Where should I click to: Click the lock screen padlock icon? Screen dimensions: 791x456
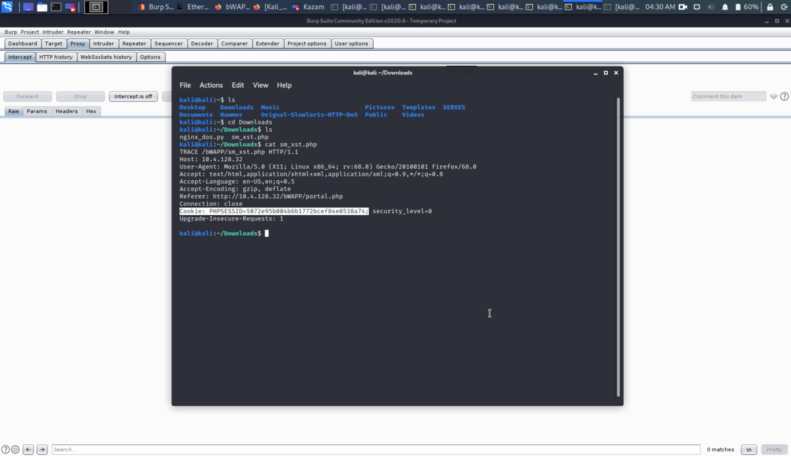click(770, 7)
